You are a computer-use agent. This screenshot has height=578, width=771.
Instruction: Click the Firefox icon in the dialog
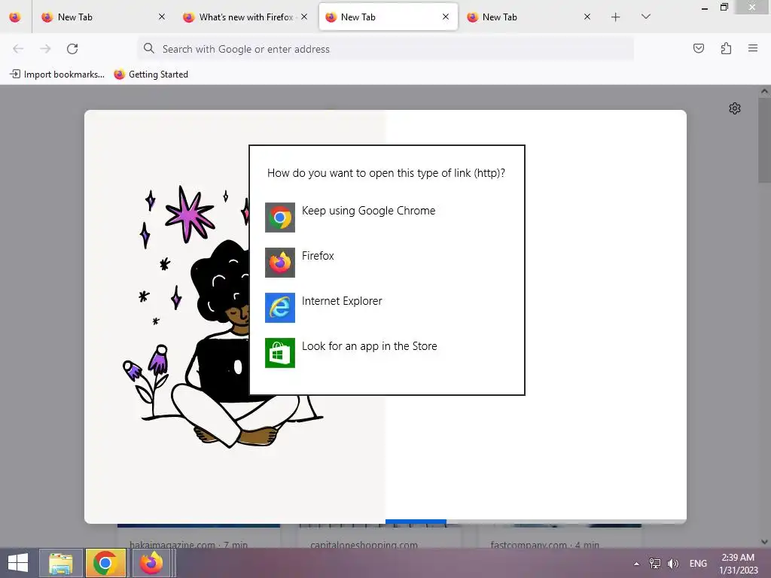[280, 263]
